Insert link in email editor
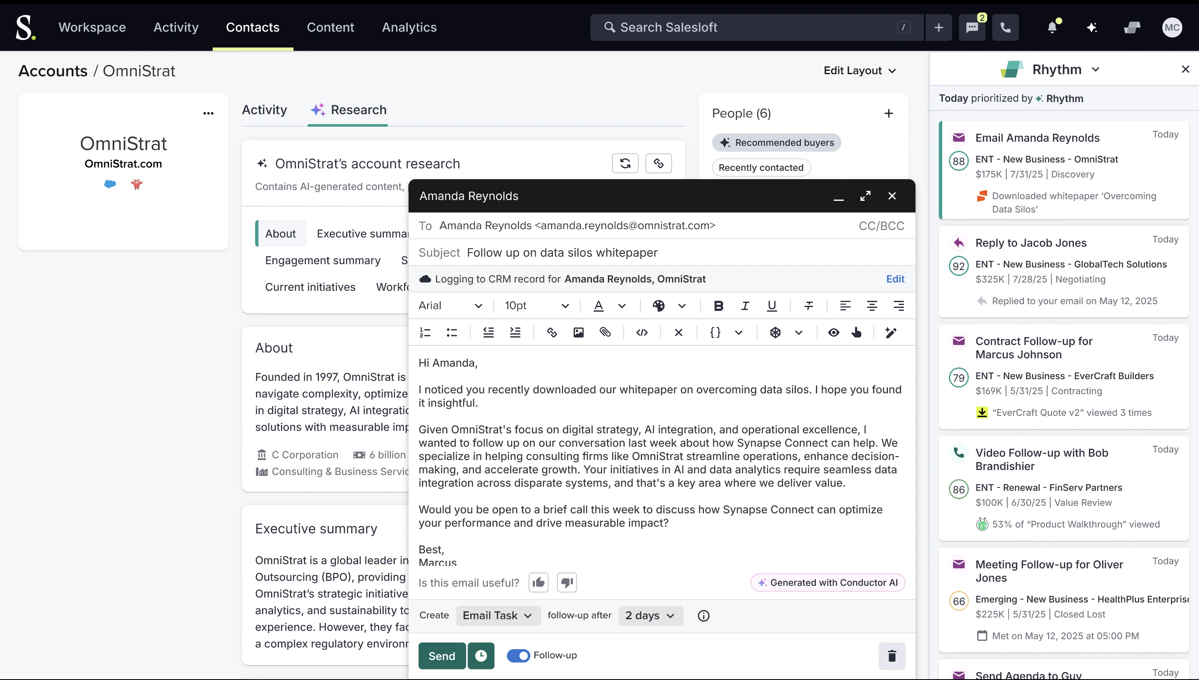 click(x=552, y=332)
